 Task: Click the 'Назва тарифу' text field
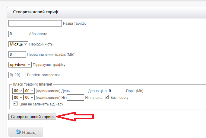[35, 24]
